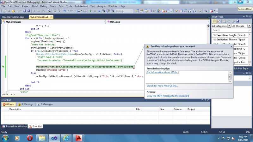Screen dimensions: 253x142
Task: Click the Stop Debugging square icon
Action: (99, 11)
